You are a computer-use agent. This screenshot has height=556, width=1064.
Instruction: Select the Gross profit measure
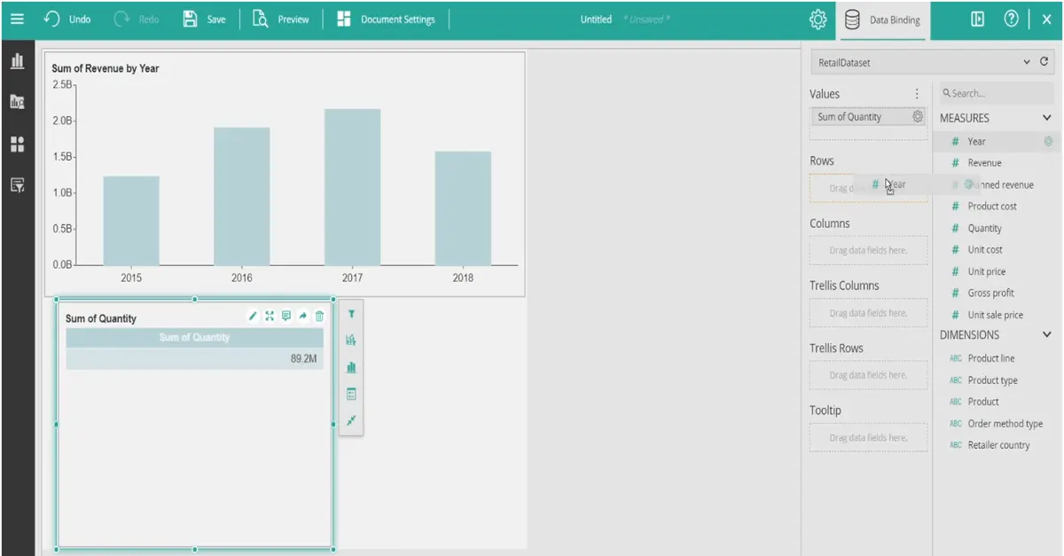pyautogui.click(x=990, y=294)
